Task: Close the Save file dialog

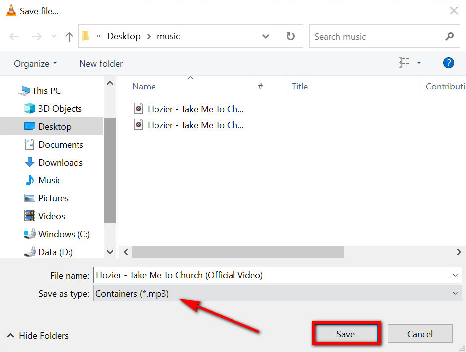Action: (x=454, y=11)
